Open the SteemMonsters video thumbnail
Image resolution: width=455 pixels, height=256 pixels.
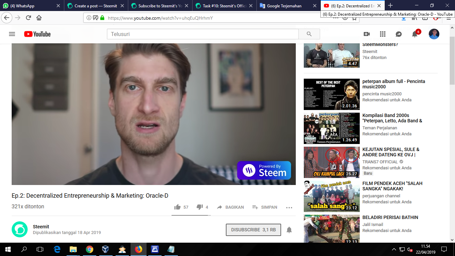[x=332, y=55]
